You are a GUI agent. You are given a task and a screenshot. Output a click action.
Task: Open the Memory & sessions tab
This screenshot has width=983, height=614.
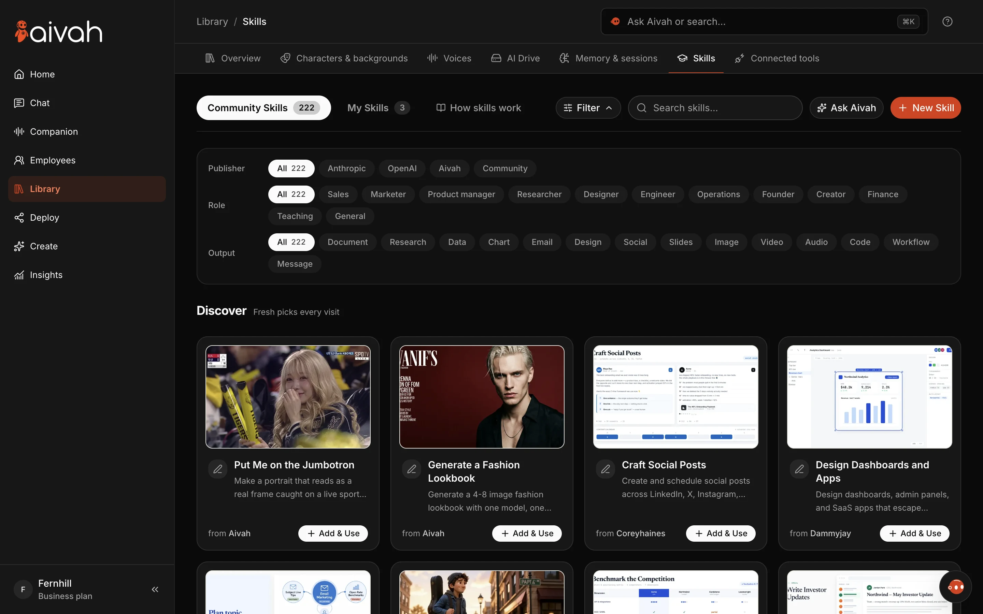608,58
